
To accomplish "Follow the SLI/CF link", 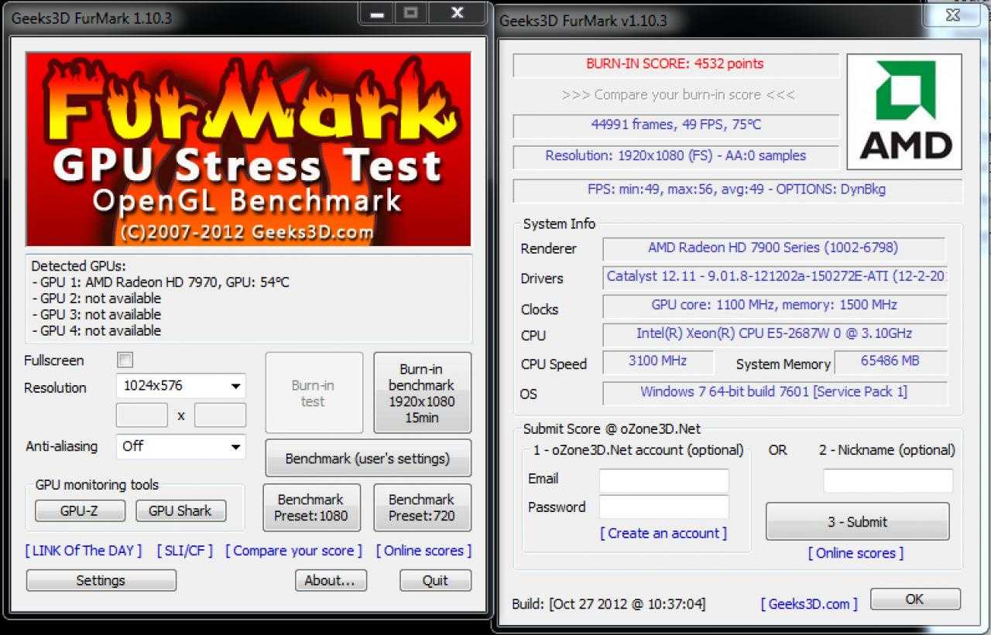I will [x=184, y=551].
